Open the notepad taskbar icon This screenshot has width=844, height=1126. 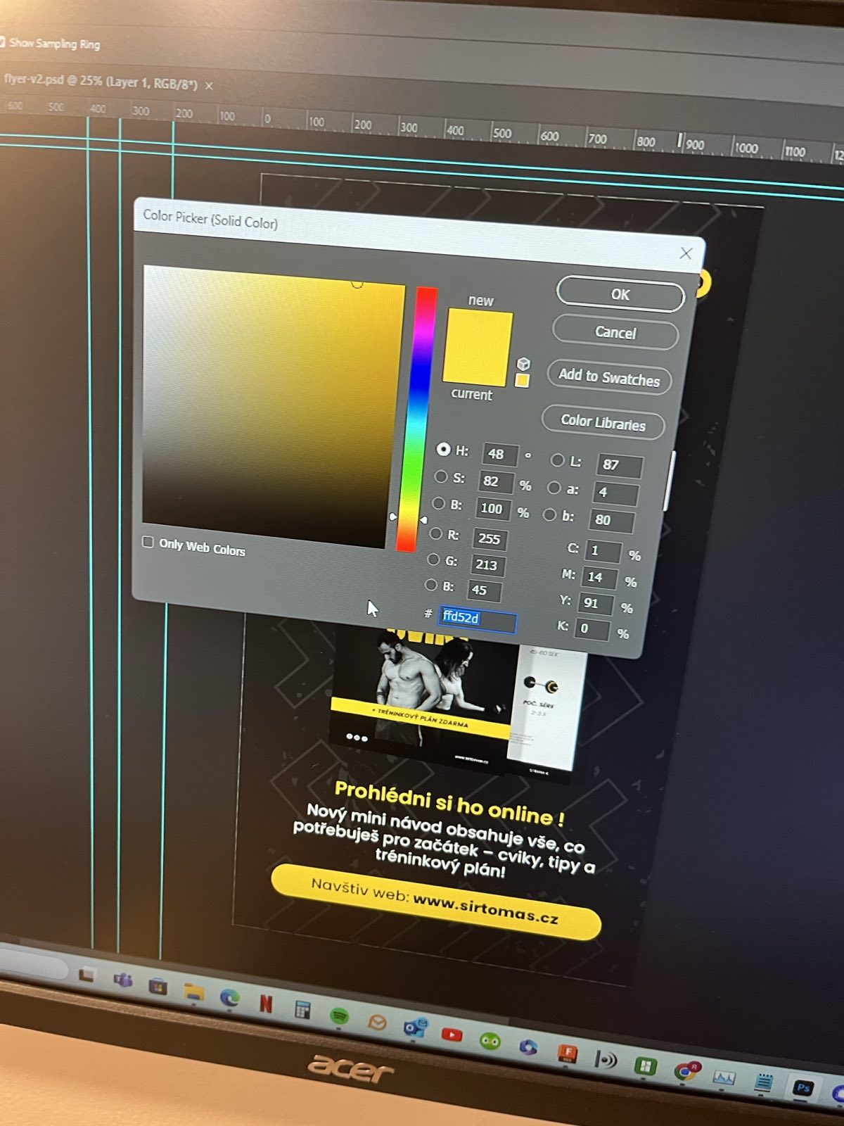764,1084
